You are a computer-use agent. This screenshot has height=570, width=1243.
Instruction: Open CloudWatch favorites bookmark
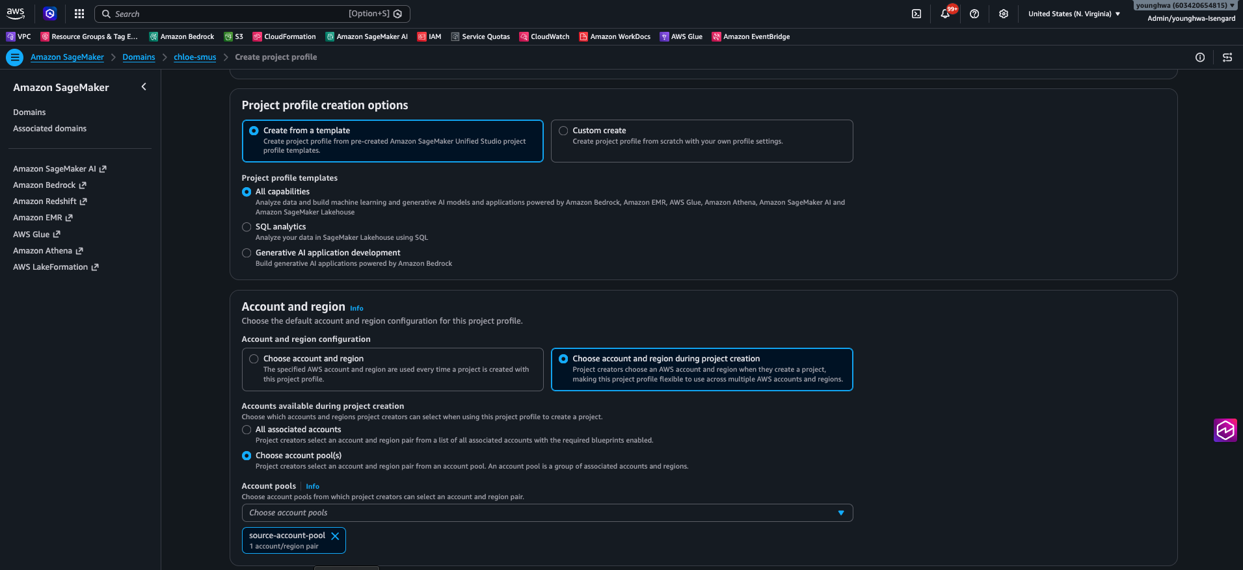click(544, 36)
